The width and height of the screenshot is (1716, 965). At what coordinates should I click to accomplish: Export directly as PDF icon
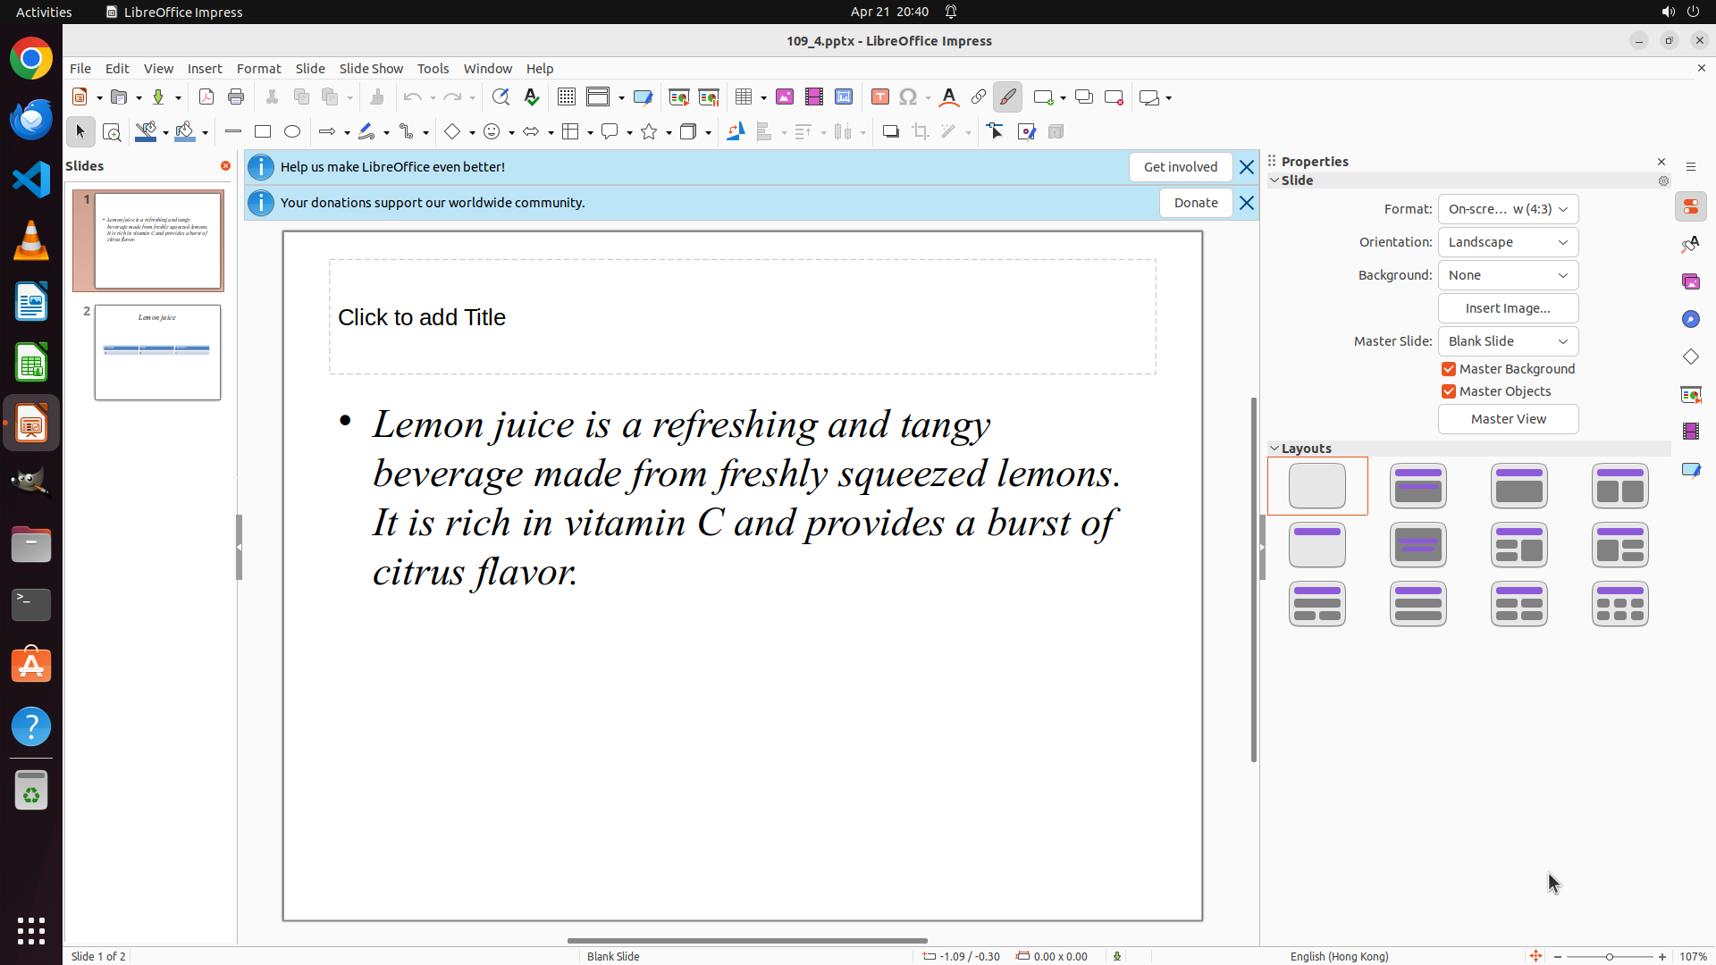206,97
